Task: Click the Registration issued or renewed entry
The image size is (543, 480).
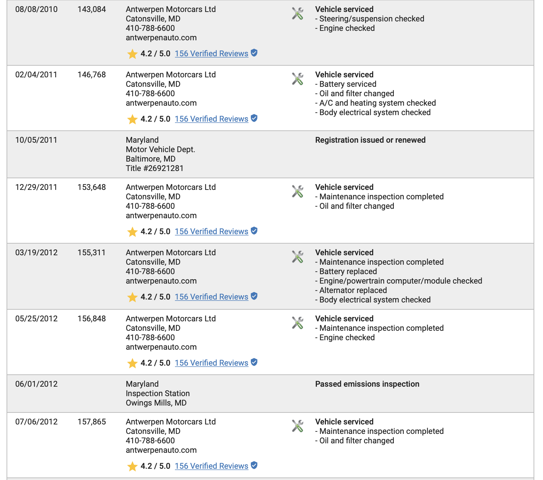Action: (x=370, y=140)
